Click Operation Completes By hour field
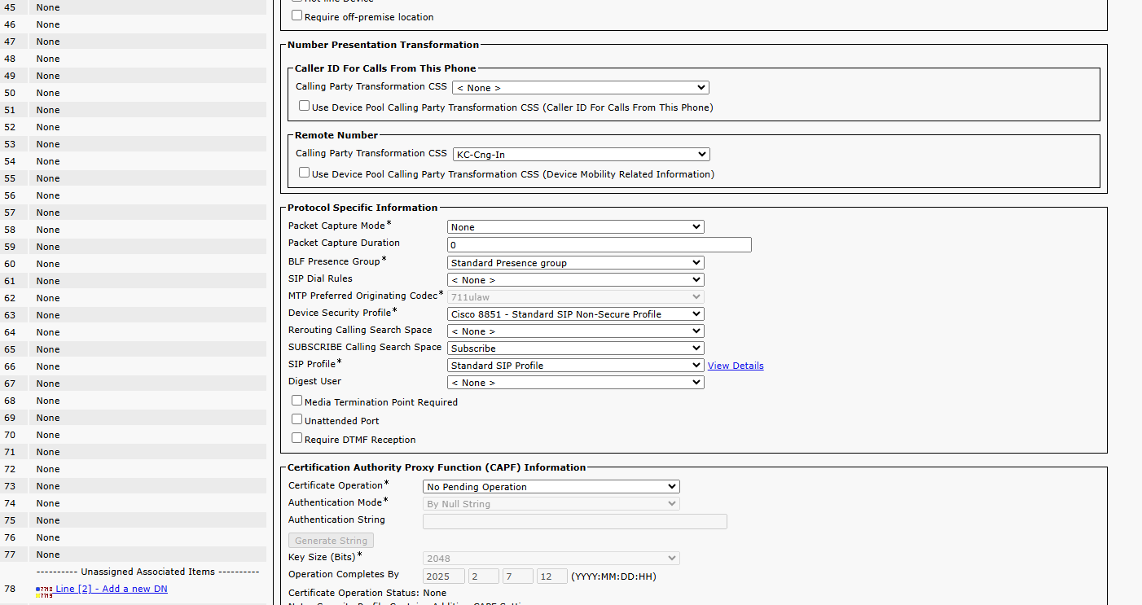Image resolution: width=1142 pixels, height=605 pixels. 552,577
